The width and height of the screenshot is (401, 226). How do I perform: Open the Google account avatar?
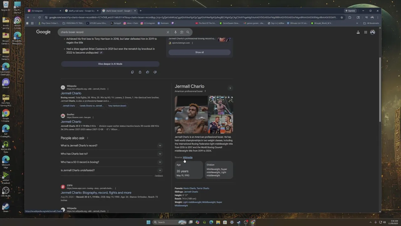(x=372, y=32)
